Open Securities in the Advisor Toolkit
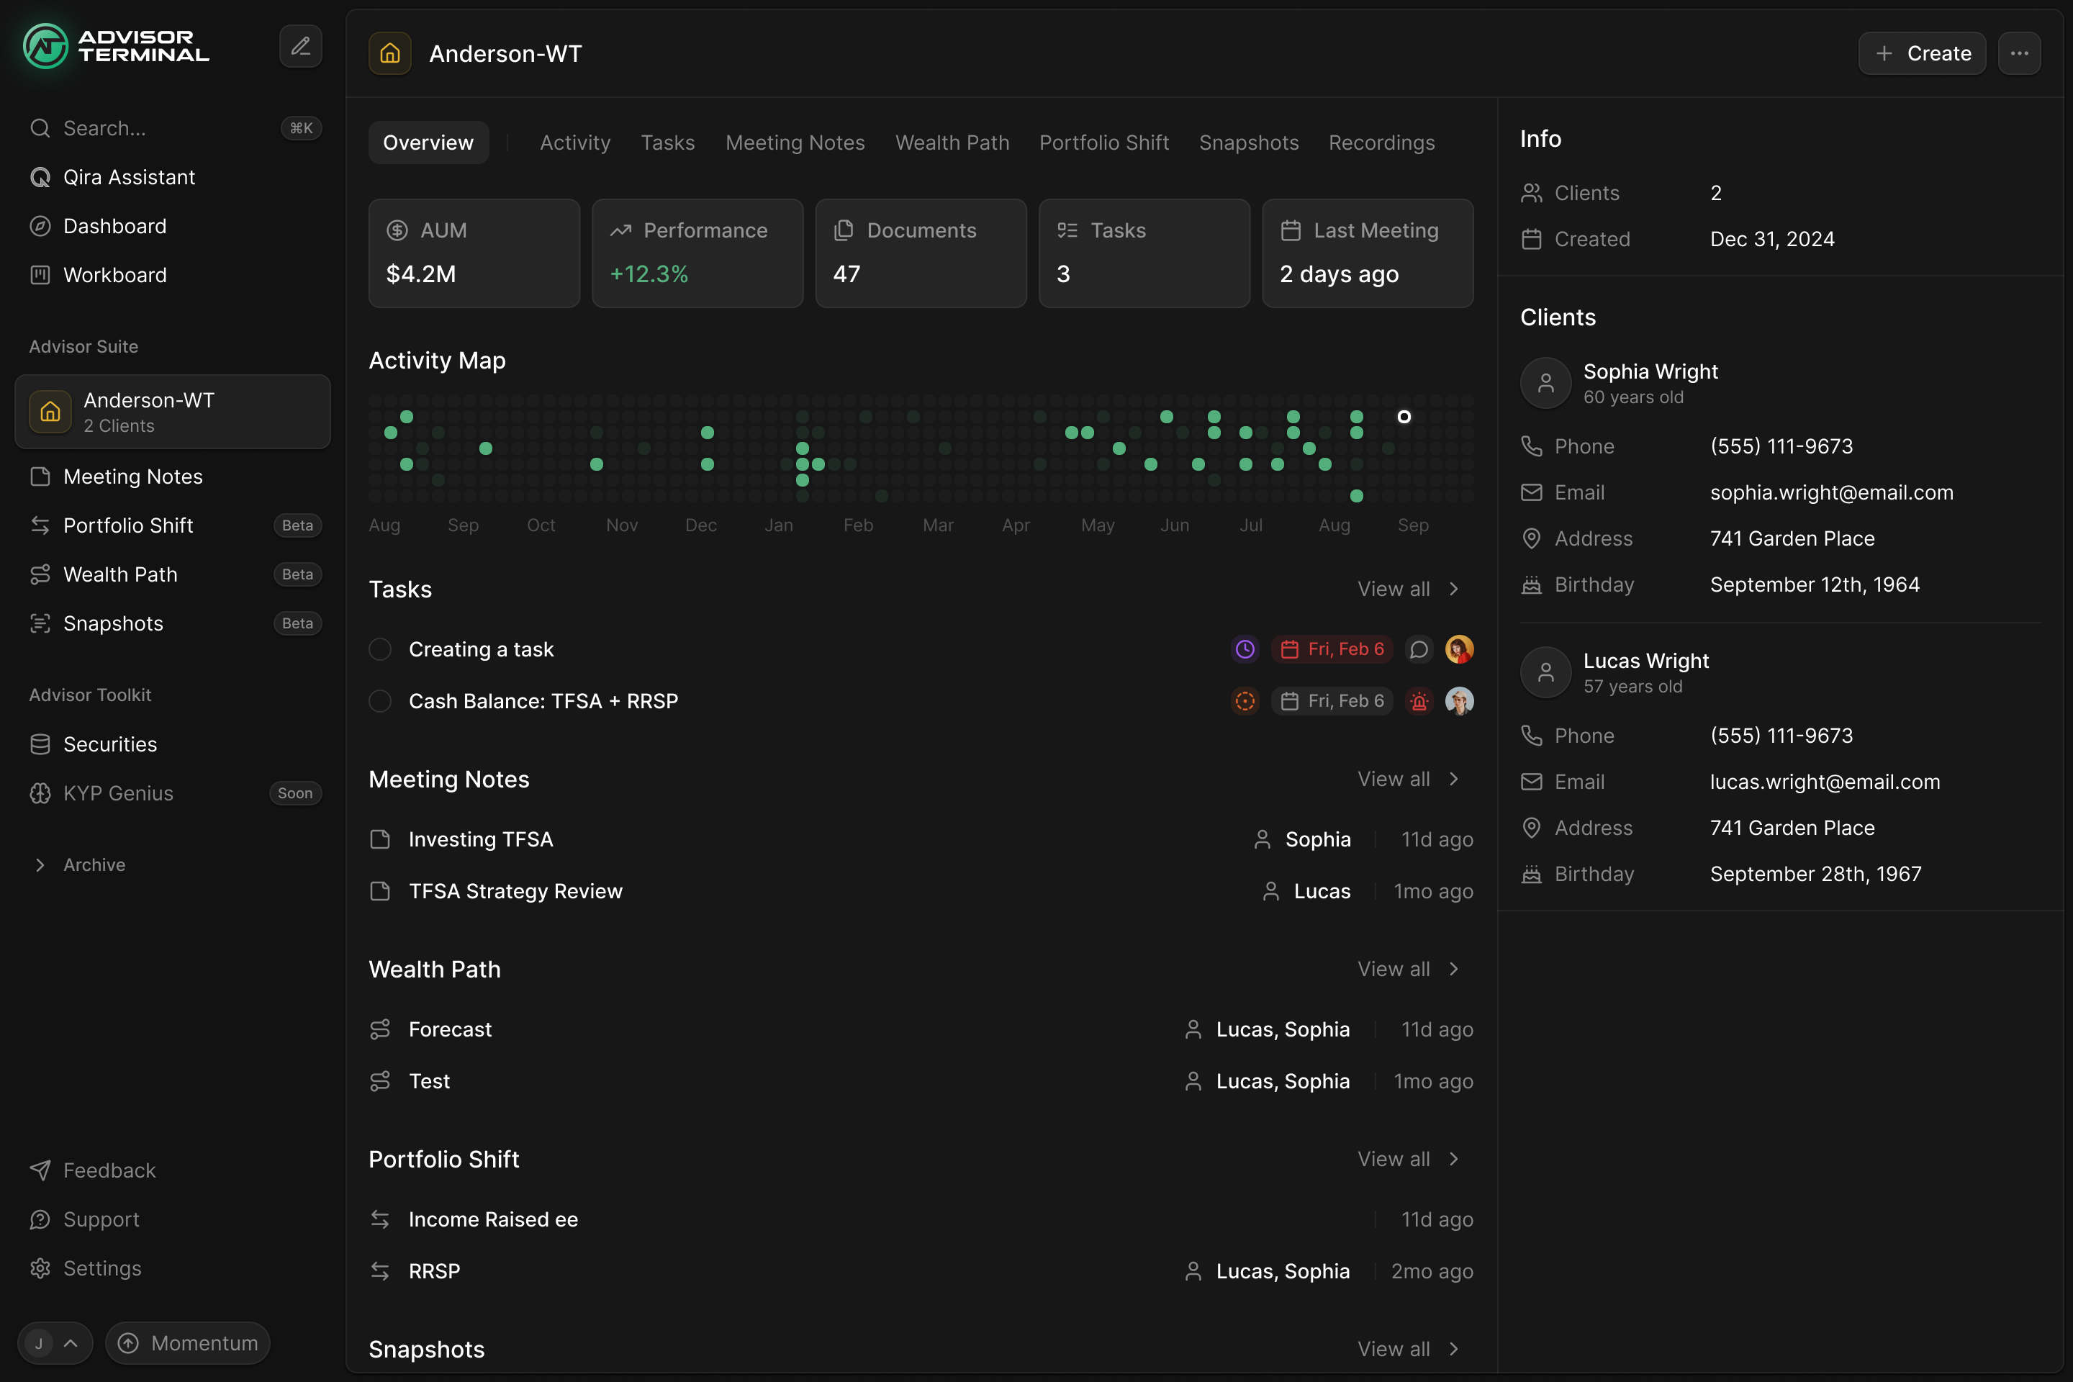 (173, 745)
